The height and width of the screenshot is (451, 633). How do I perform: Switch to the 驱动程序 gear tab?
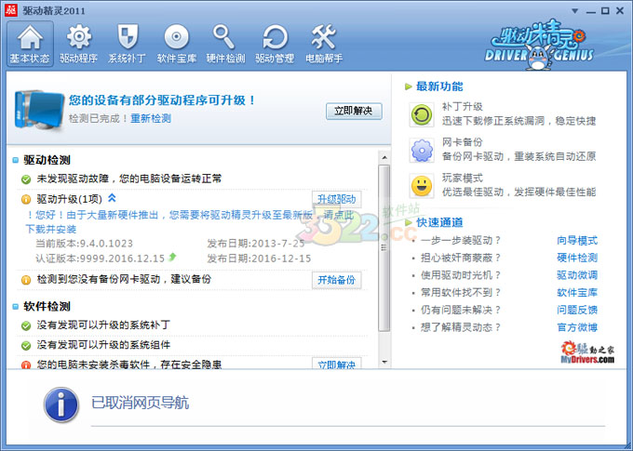coord(79,44)
